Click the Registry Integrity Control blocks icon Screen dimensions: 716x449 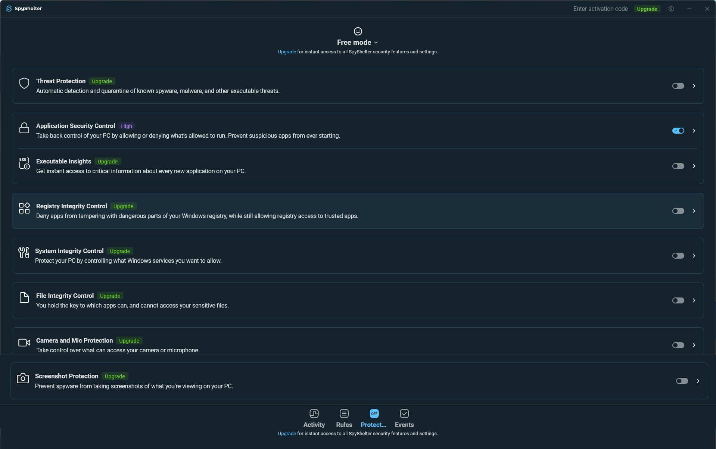coord(24,208)
